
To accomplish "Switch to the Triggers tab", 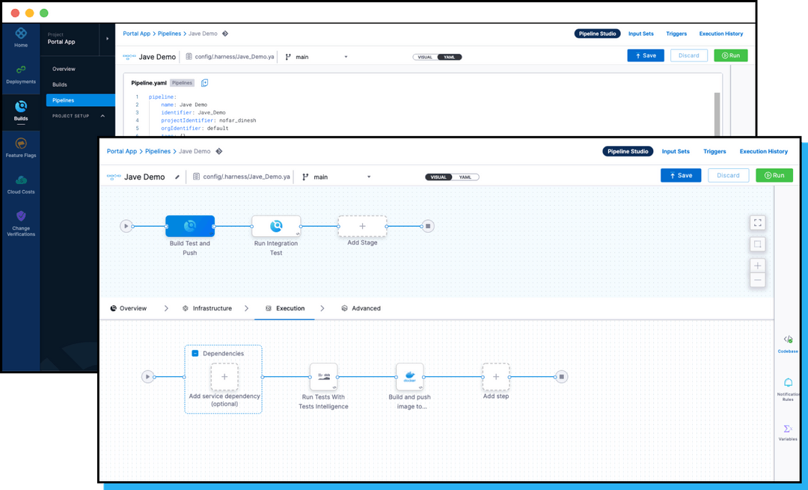I will click(x=714, y=151).
